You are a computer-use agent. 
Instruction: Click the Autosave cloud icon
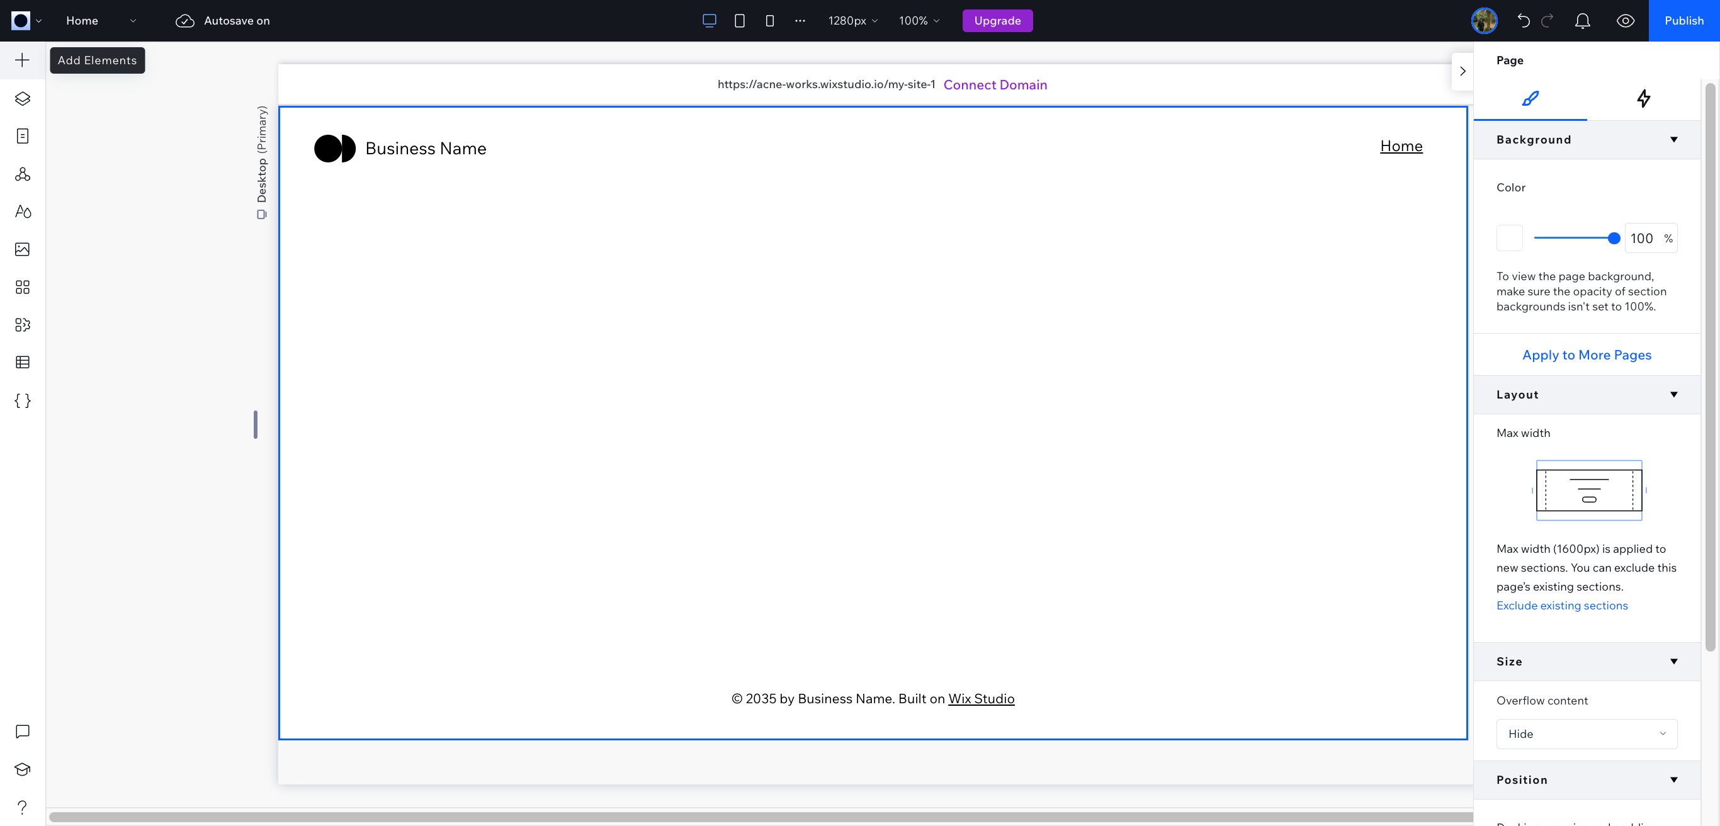(x=185, y=21)
